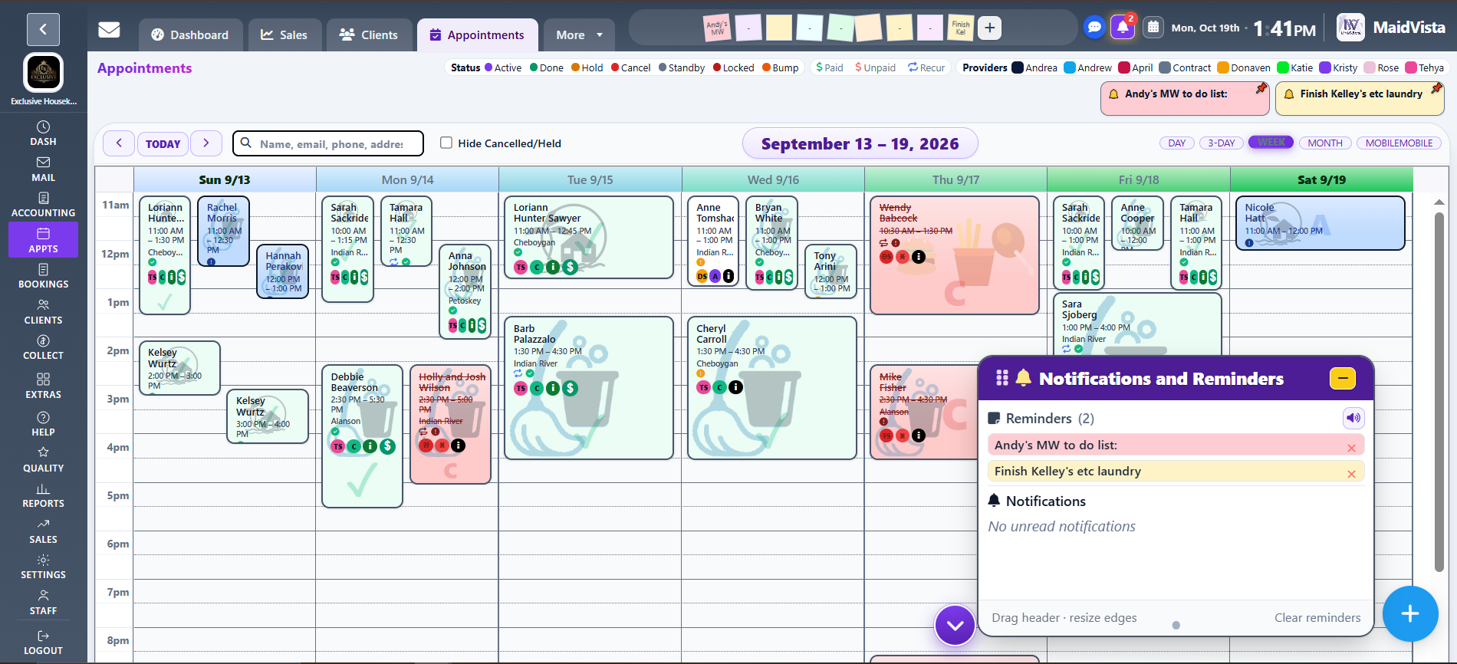This screenshot has height=664, width=1457.
Task: Dismiss the "Finish Kelley's etc laundry" reminder
Action: click(1351, 474)
